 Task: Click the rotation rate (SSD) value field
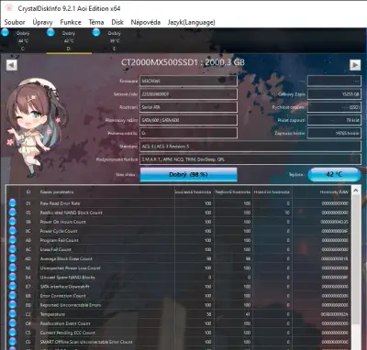[334, 107]
